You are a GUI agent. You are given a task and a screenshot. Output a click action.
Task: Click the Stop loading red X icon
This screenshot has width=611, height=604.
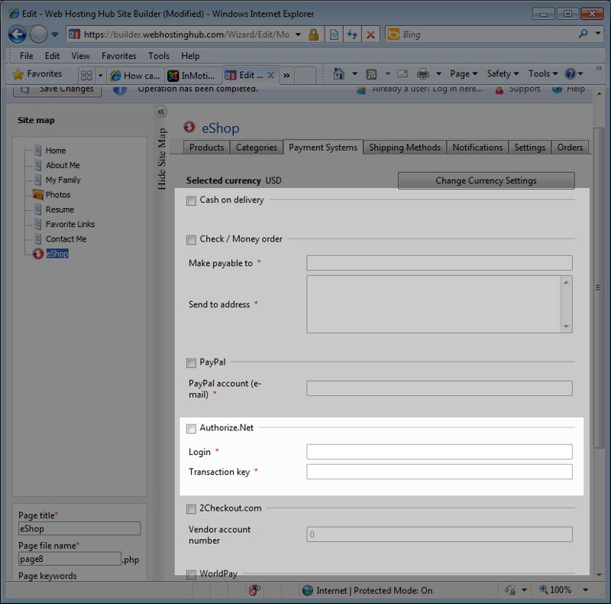click(x=370, y=34)
